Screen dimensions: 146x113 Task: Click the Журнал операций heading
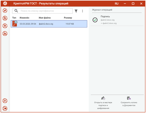pos(102,10)
